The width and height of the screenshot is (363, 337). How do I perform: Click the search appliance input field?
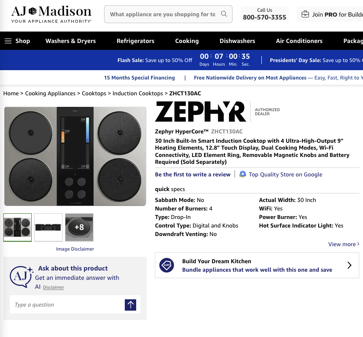point(163,14)
